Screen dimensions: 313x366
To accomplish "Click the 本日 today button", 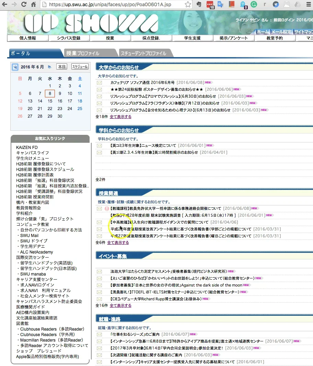I will pyautogui.click(x=62, y=67).
